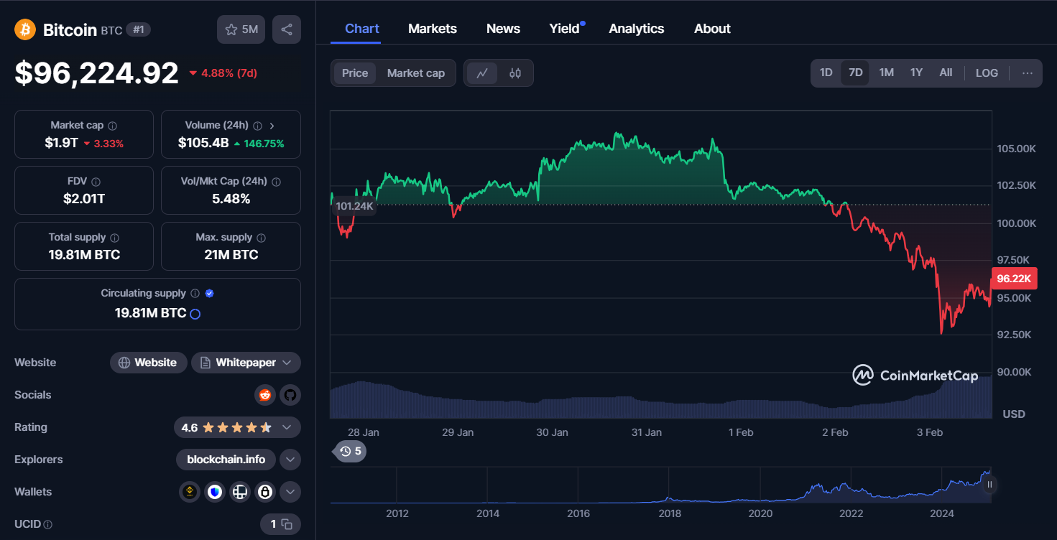Viewport: 1057px width, 540px height.
Task: Open Volume (24h) detail arrow
Action: (x=272, y=126)
